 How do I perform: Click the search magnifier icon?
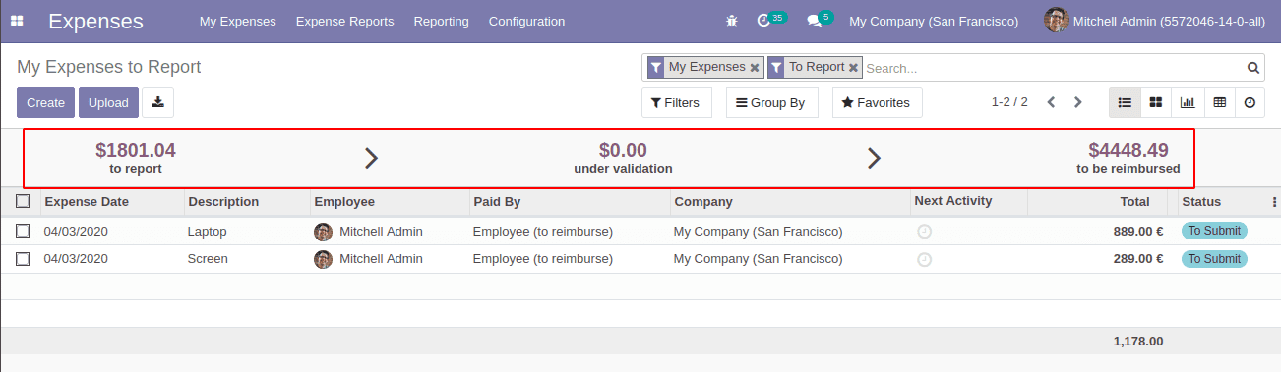(1253, 68)
